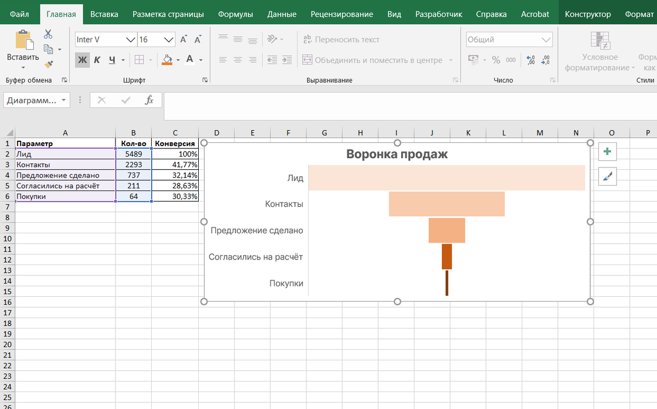Decrease font size with smaller A icon

(198, 39)
